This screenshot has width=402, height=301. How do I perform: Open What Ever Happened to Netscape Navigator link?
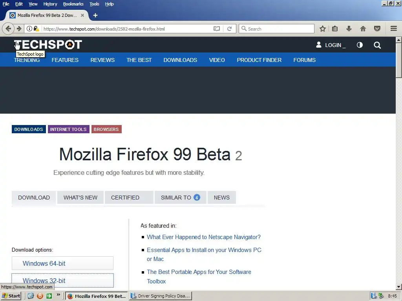(204, 237)
